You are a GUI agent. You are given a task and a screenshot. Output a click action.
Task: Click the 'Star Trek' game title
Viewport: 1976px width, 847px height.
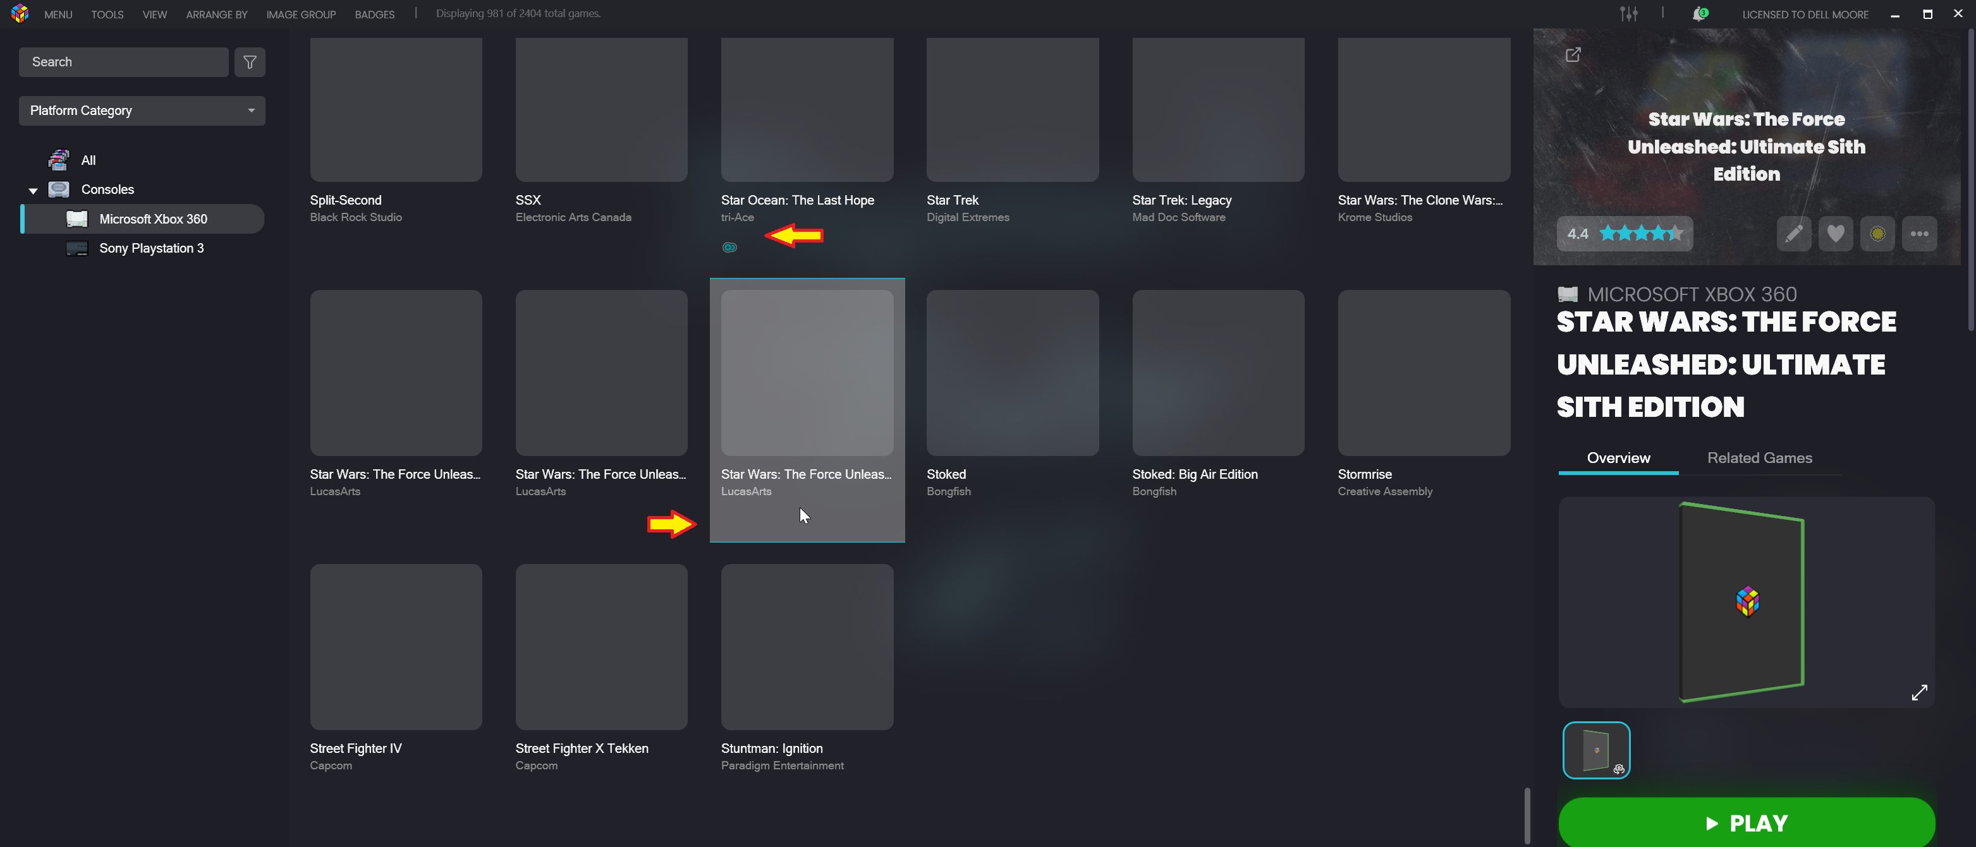click(952, 200)
